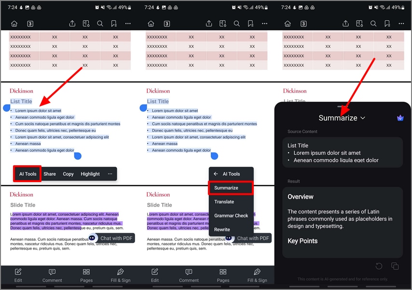The width and height of the screenshot is (412, 290).
Task: Open Pages tab in screen with Share/Copy toolbar
Action: (x=86, y=275)
